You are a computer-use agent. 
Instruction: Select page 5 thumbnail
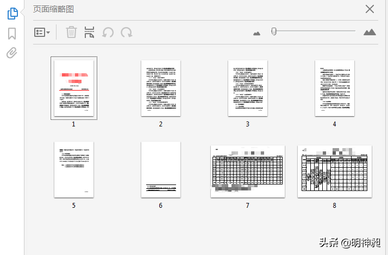(74, 169)
